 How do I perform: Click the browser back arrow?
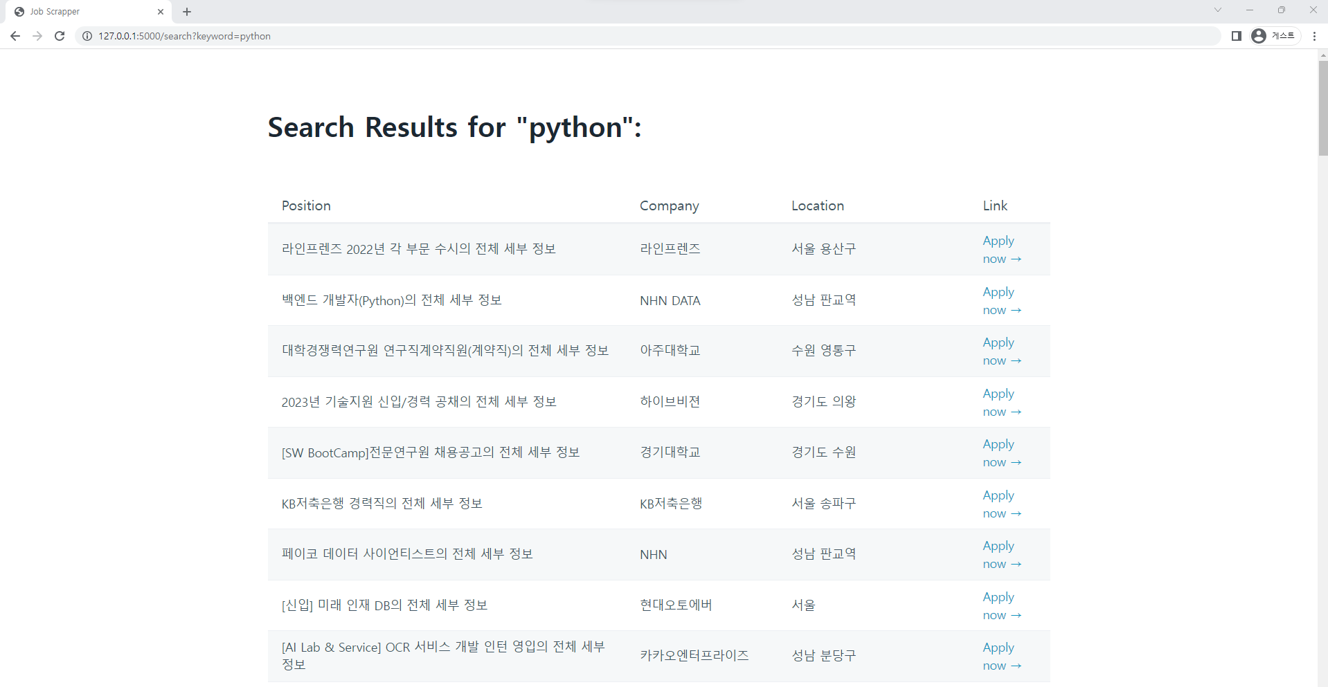click(15, 36)
